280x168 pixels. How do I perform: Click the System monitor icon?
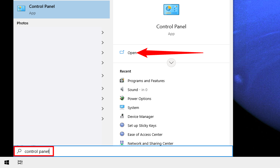tap(122, 107)
